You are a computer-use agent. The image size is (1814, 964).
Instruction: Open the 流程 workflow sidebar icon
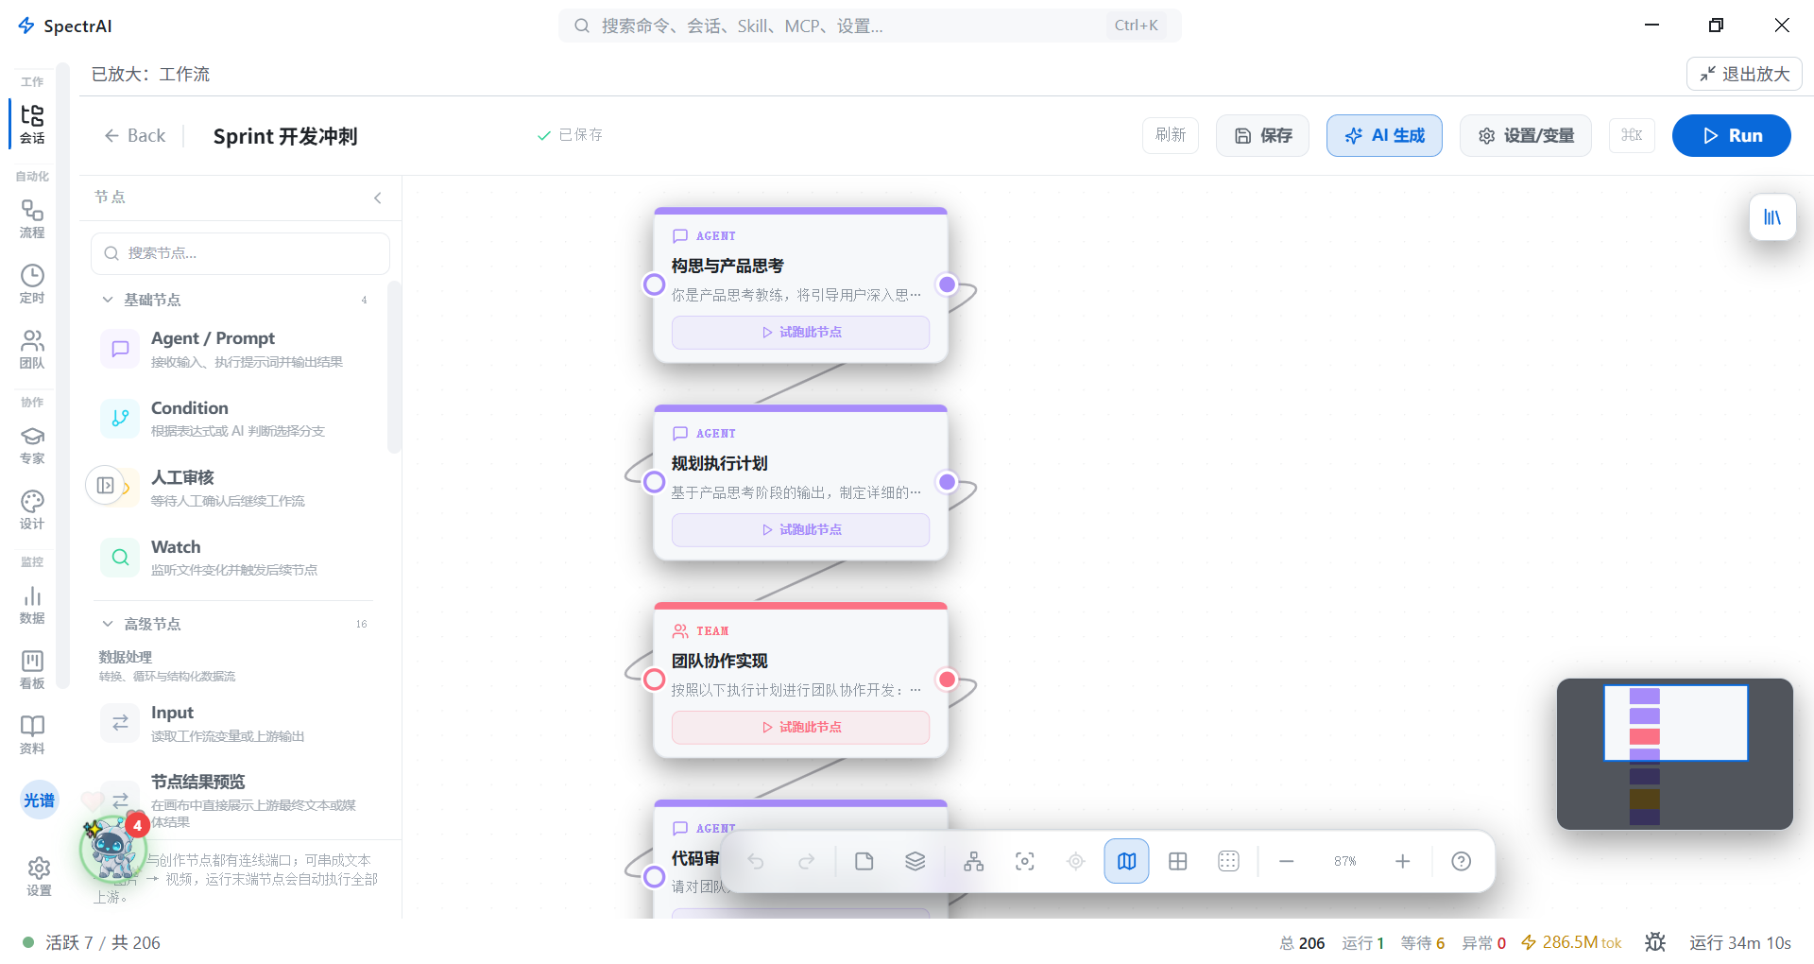tap(32, 218)
